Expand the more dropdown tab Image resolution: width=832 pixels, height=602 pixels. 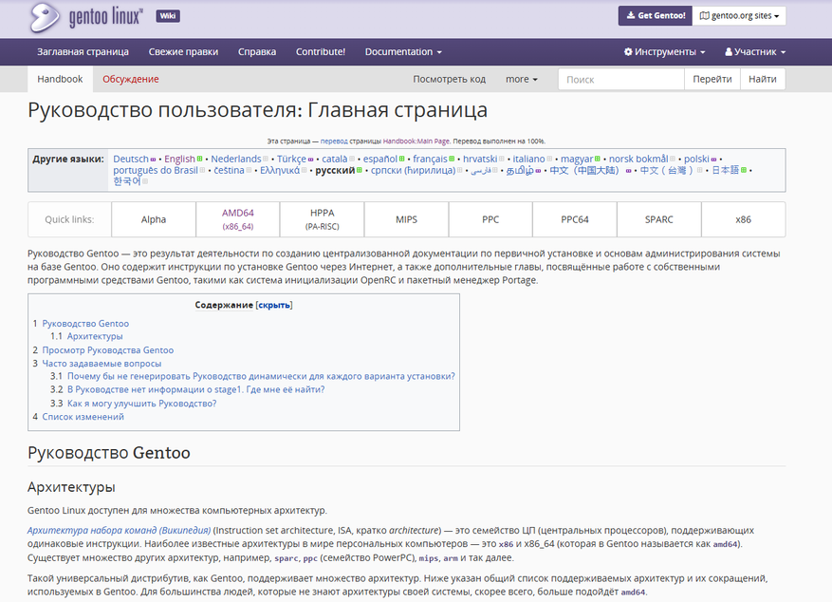522,79
